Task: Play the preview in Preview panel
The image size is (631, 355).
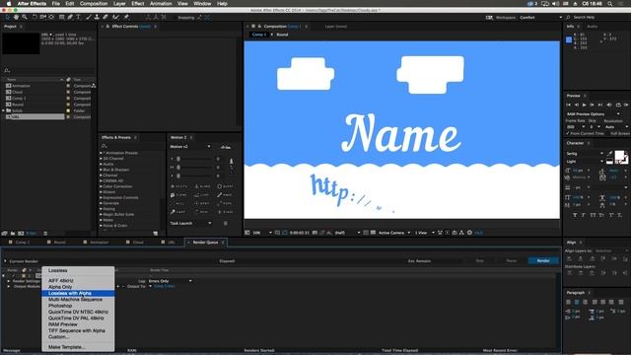Action: pyautogui.click(x=585, y=105)
